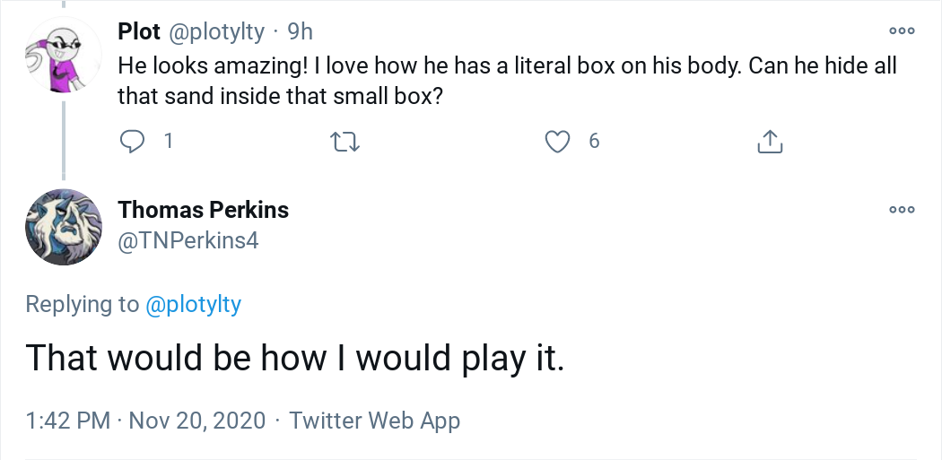Open Plot's profile picture
Viewport: 942px width, 460px height.
[x=63, y=55]
